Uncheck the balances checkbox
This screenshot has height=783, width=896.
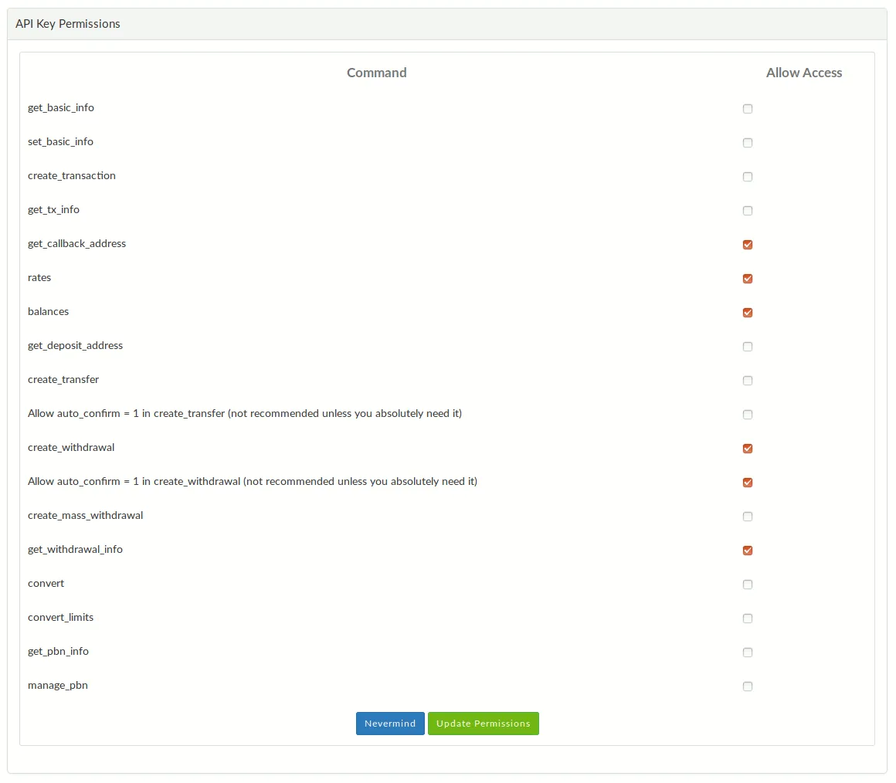[748, 313]
